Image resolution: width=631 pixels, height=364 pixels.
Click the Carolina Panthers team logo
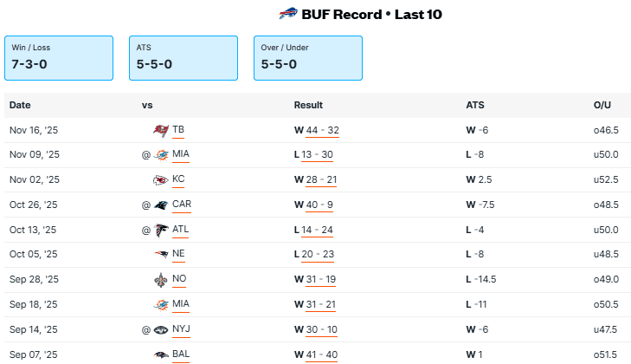tap(160, 205)
